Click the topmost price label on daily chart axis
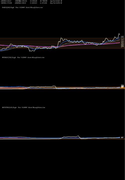The height and width of the screenshot is (180, 125). pos(122,36)
